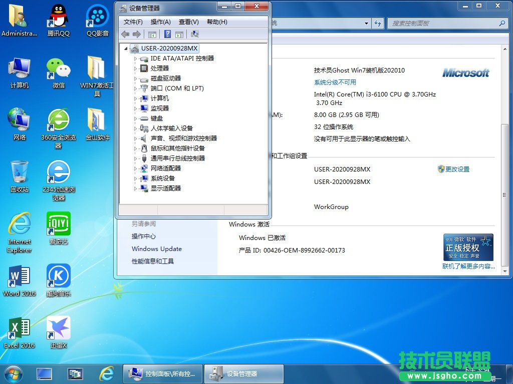513x384 pixels.
Task: Open Internet Explorer from the taskbar
Action: [107, 373]
